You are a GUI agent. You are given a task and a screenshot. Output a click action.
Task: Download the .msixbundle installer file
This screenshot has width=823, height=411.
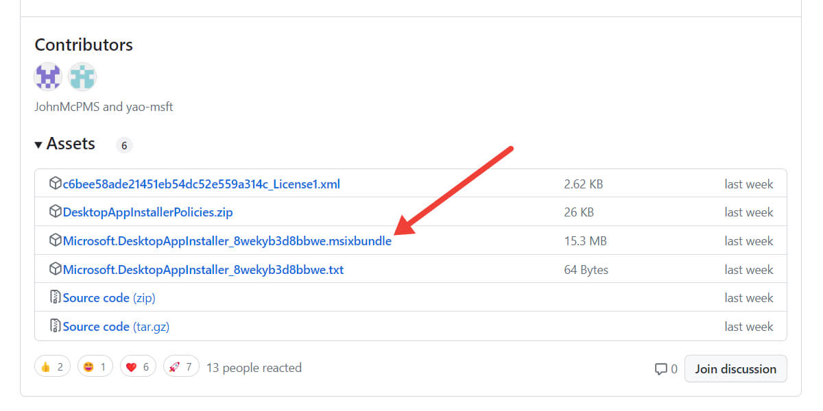pos(227,241)
